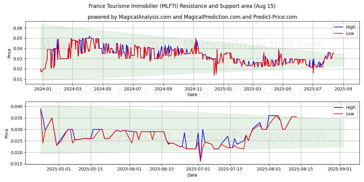Click the 0.040 price tick on bottom chart
Viewport: 364px width, 182px height.
tap(17, 106)
